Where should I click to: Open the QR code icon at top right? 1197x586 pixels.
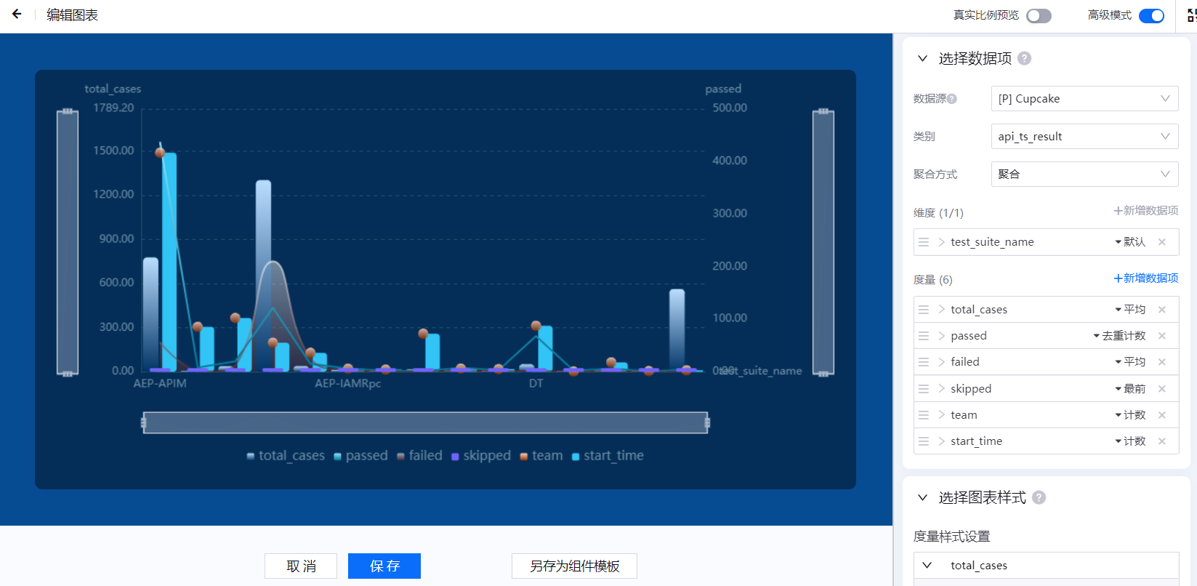pos(1191,15)
